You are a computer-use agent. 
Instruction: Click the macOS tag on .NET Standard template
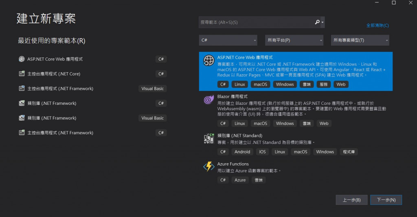pyautogui.click(x=301, y=152)
